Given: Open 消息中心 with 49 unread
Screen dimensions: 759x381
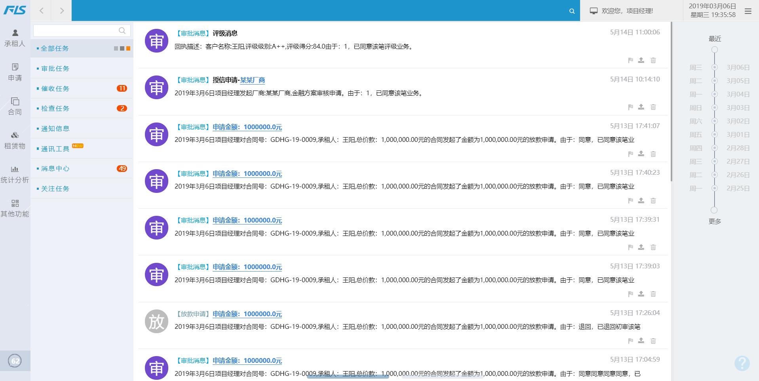Looking at the screenshot, I should pos(55,169).
